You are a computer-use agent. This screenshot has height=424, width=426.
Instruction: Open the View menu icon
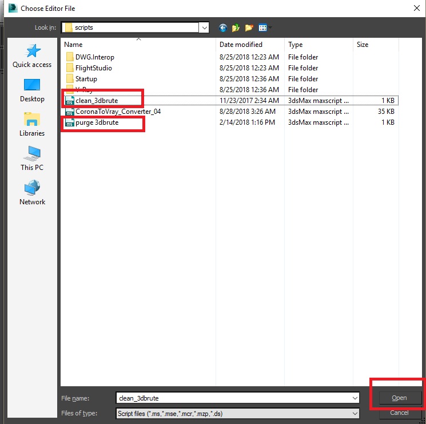click(264, 27)
